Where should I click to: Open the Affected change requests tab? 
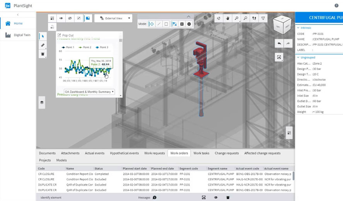click(x=262, y=153)
